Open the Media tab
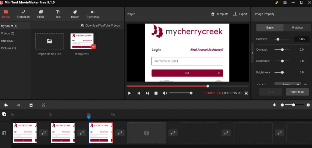The height and width of the screenshot is (148, 312). click(x=6, y=14)
